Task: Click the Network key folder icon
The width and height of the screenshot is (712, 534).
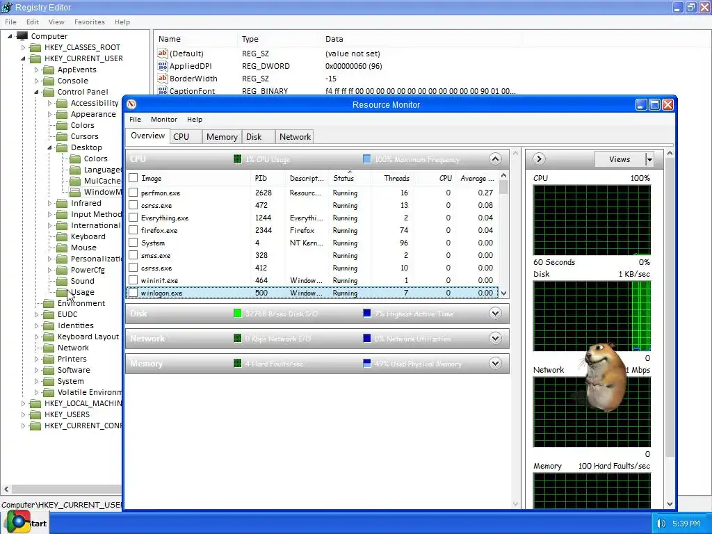Action: click(x=49, y=348)
